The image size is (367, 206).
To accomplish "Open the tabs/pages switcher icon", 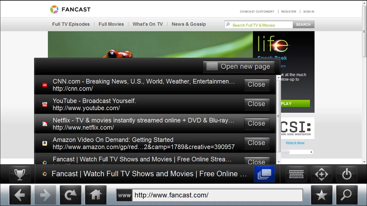I will pyautogui.click(x=264, y=174).
